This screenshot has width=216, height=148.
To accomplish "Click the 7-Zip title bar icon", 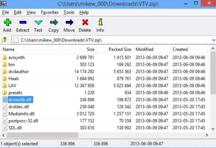I will point(3,3).
